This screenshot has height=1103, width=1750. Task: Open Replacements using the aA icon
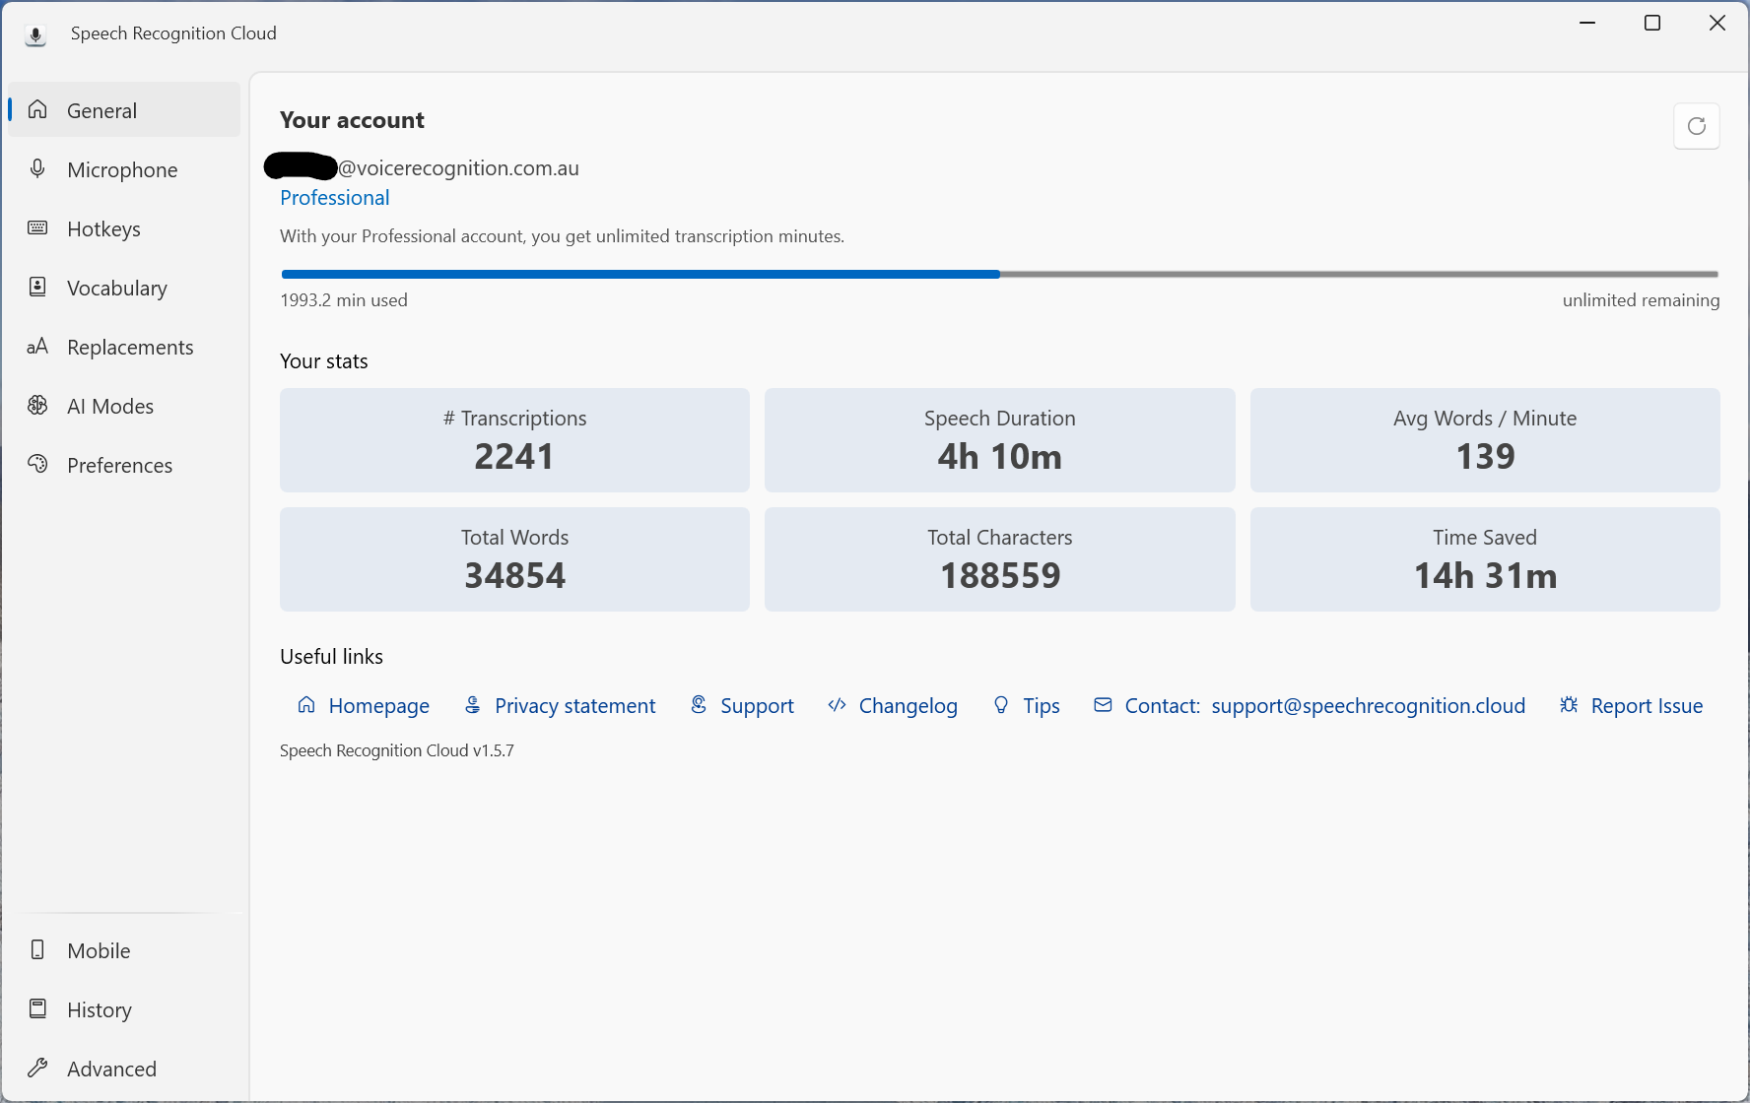[x=37, y=346]
